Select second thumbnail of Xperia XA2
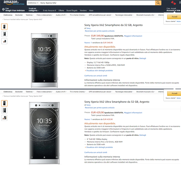This screenshot has width=181, height=177. tap(4, 34)
